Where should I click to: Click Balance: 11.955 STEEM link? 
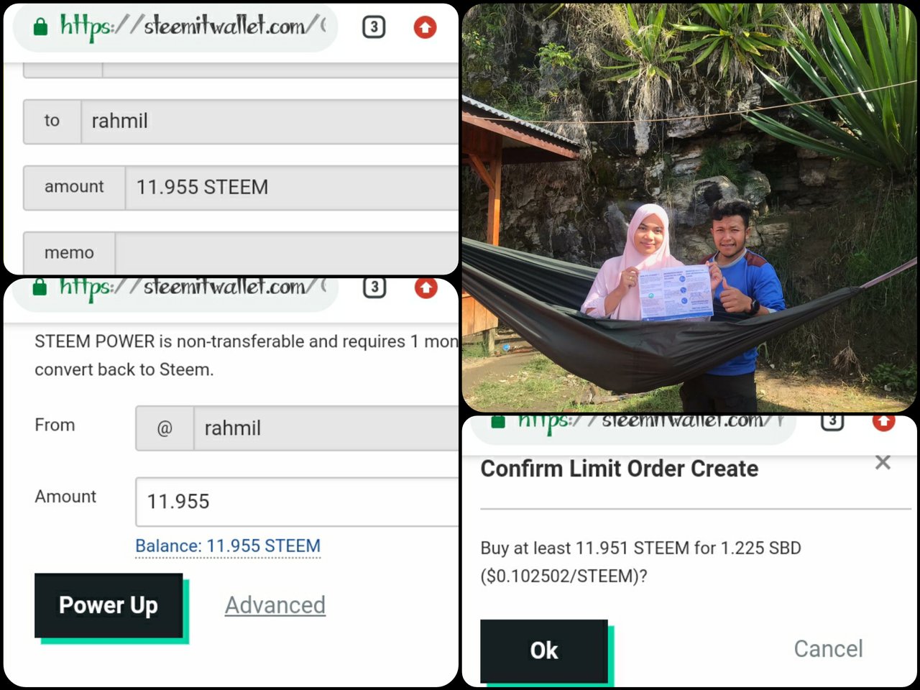point(228,546)
